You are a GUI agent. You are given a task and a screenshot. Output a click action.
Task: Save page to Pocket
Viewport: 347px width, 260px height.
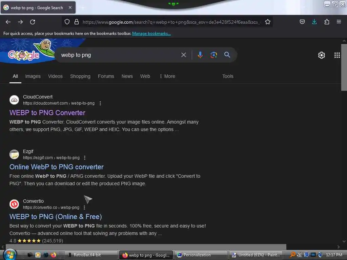point(302,22)
